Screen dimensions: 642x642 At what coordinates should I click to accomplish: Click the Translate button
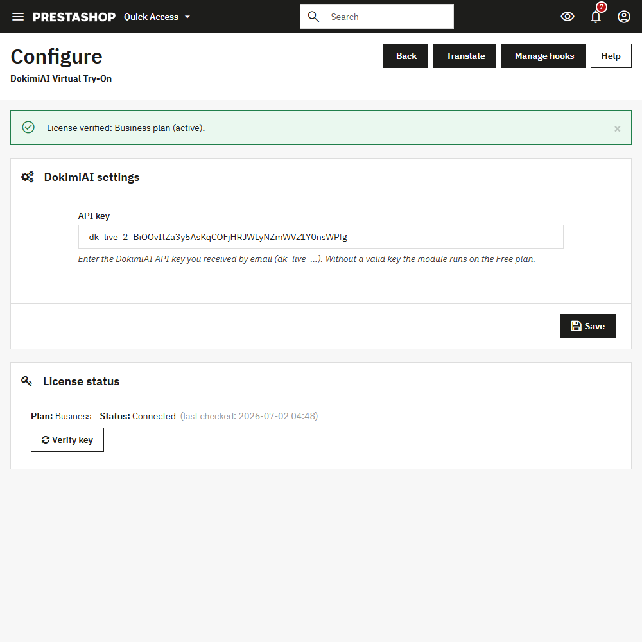(x=464, y=56)
